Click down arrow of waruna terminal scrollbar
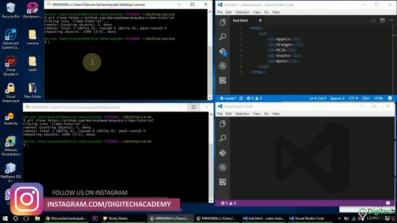397x223 pixels. [x=210, y=97]
